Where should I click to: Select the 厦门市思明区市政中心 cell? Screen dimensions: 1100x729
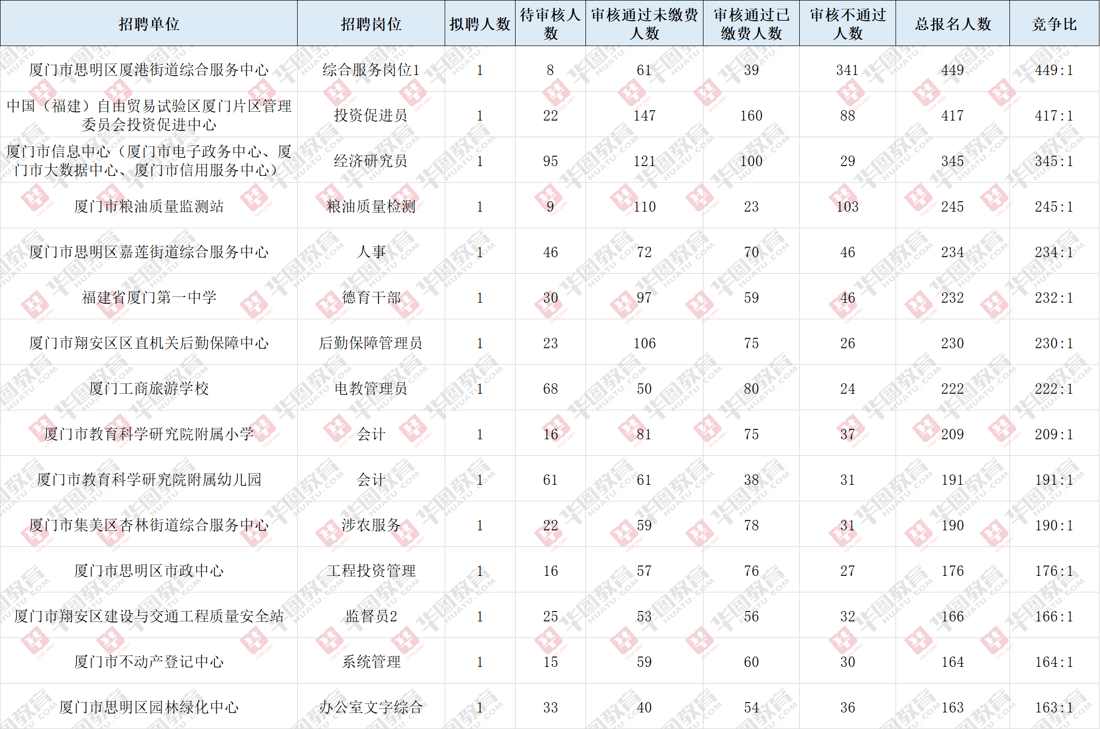pos(149,570)
